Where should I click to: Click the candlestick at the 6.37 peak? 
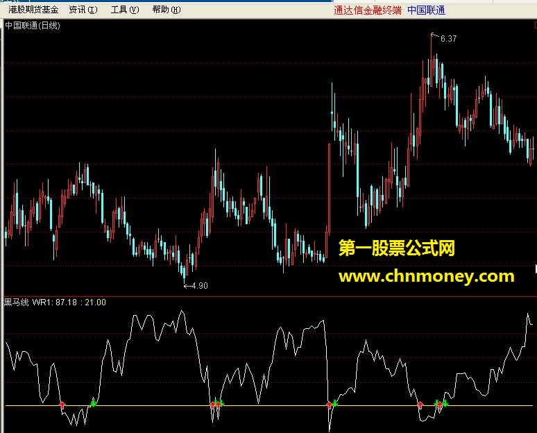[432, 60]
